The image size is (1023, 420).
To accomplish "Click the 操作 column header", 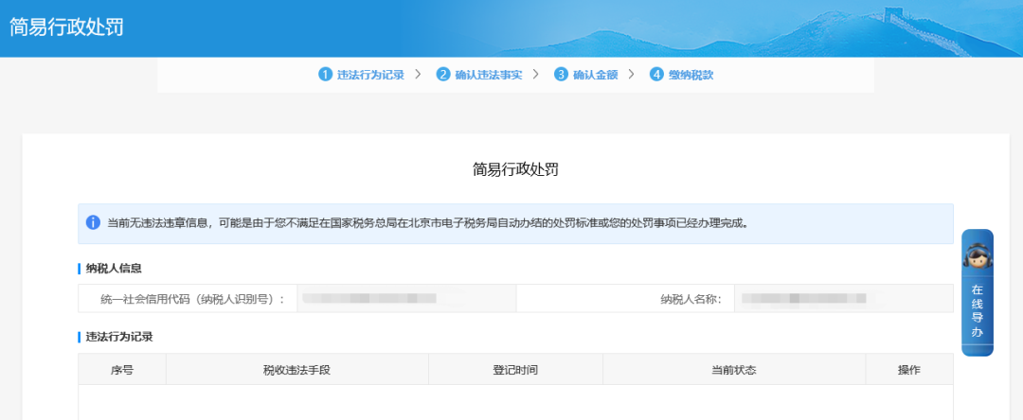I will tap(908, 369).
